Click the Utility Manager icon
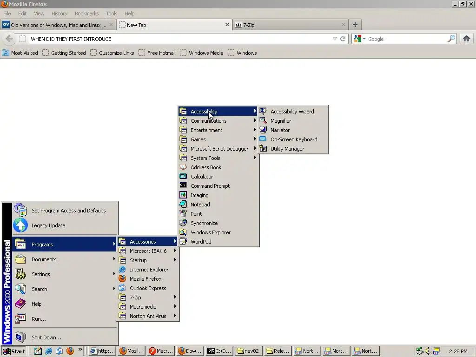The width and height of the screenshot is (476, 357). tap(263, 148)
